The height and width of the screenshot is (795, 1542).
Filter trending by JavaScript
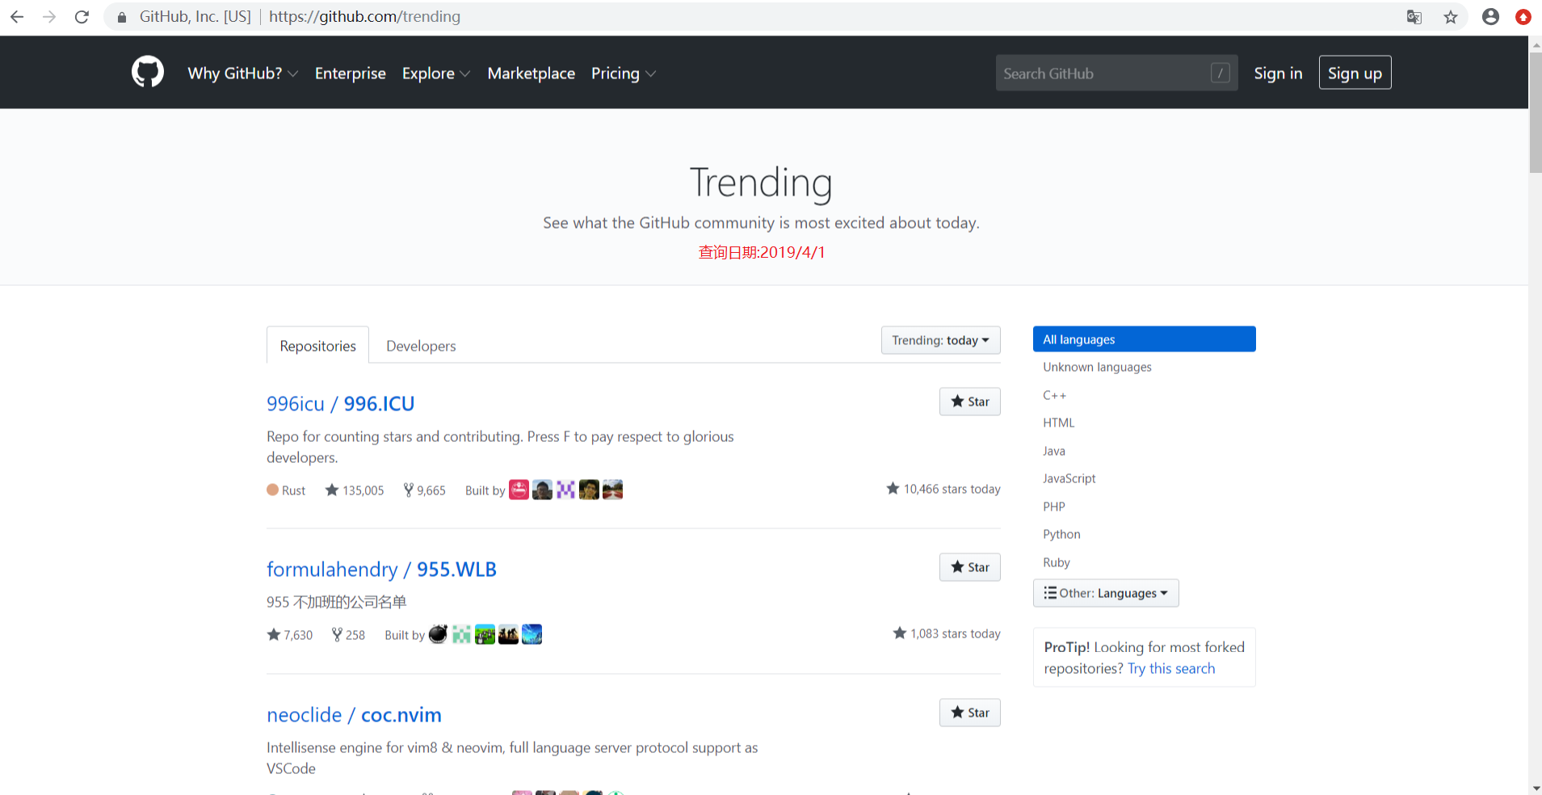1069,478
